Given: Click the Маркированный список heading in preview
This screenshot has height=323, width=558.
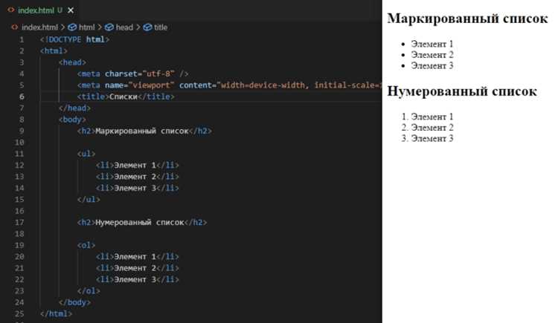Looking at the screenshot, I should pos(467,18).
